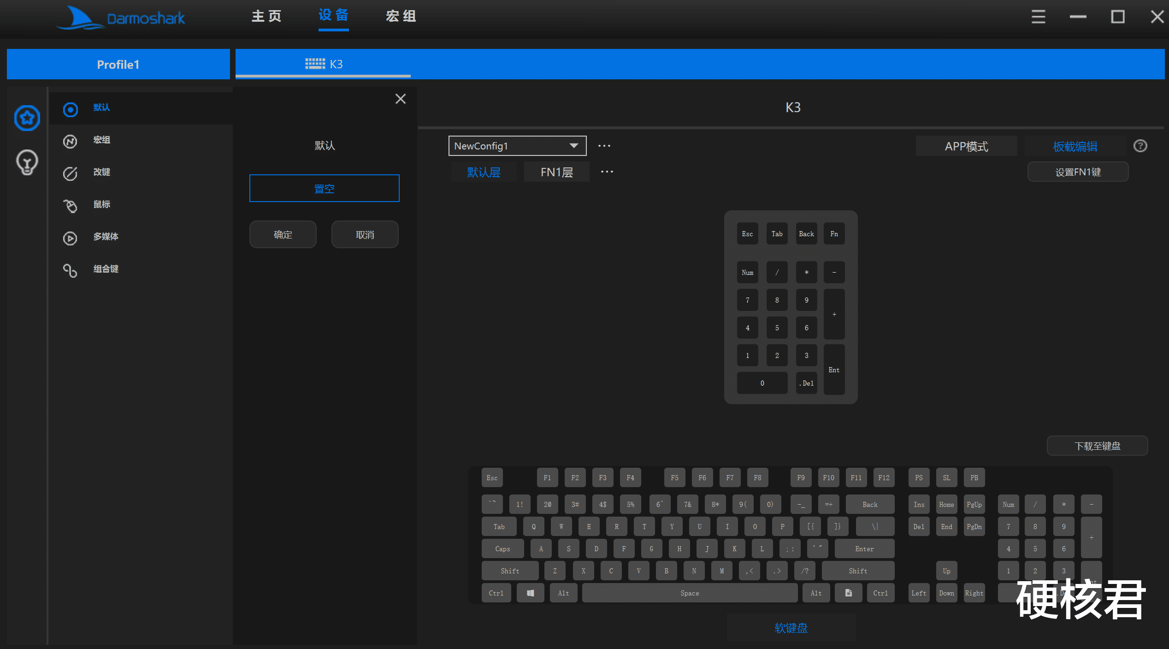
Task: Switch to 板载编辑 onboard edit mode
Action: [1075, 146]
